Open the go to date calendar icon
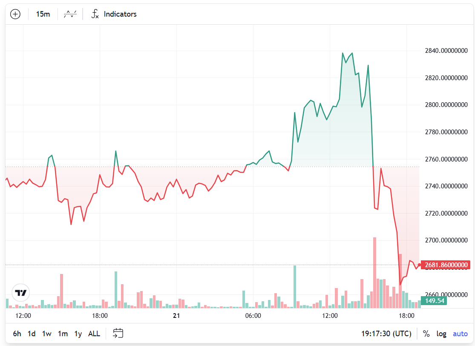This screenshot has height=346, width=475. (118, 333)
